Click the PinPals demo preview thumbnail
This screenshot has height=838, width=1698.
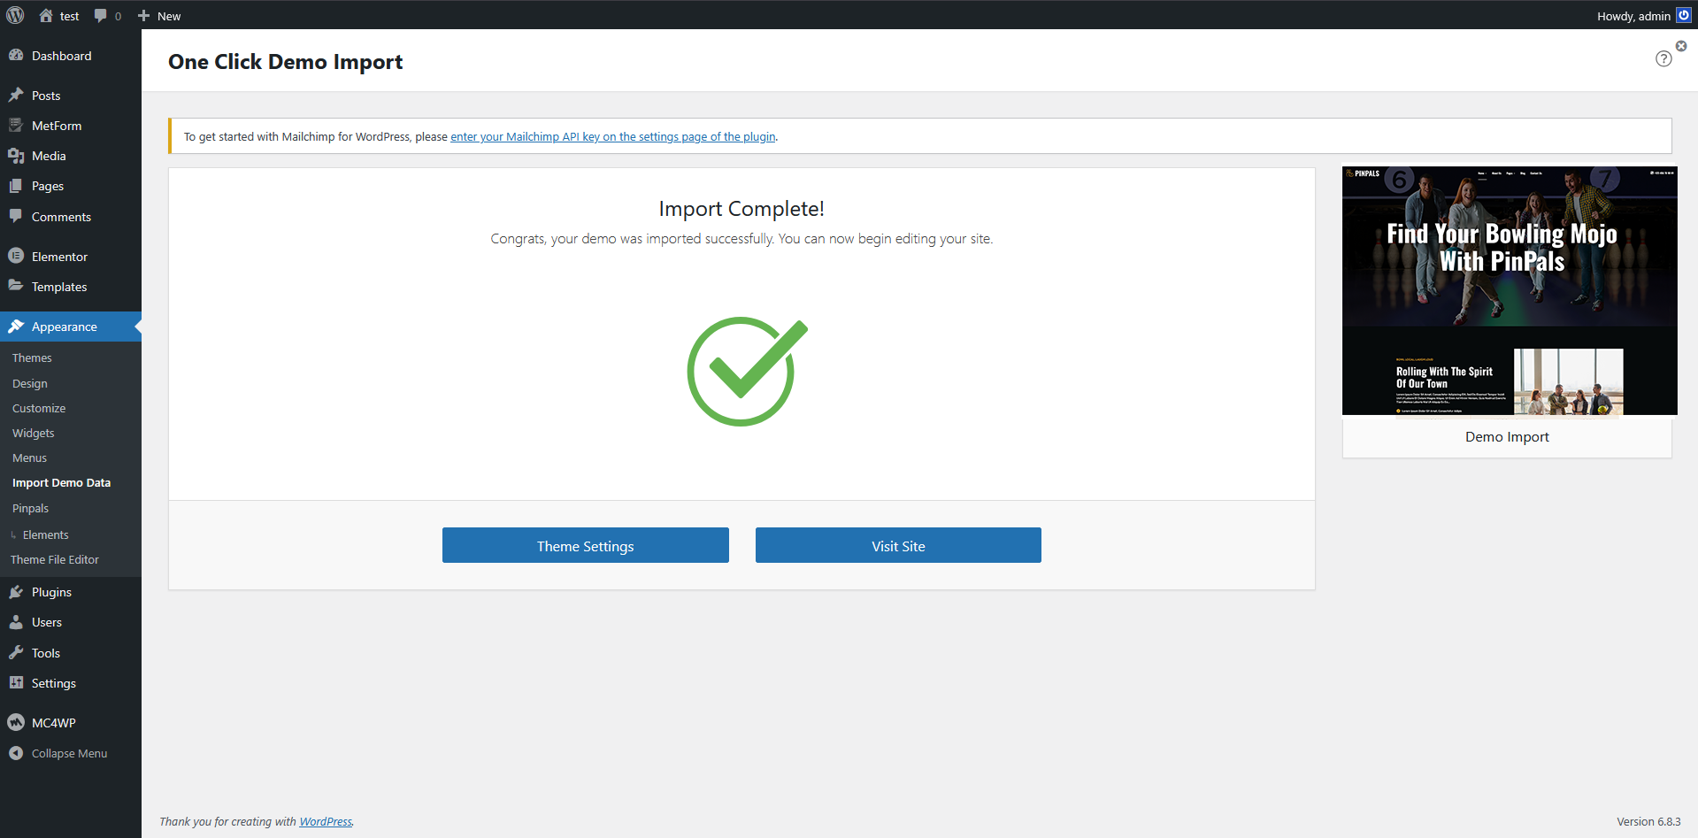pos(1509,290)
